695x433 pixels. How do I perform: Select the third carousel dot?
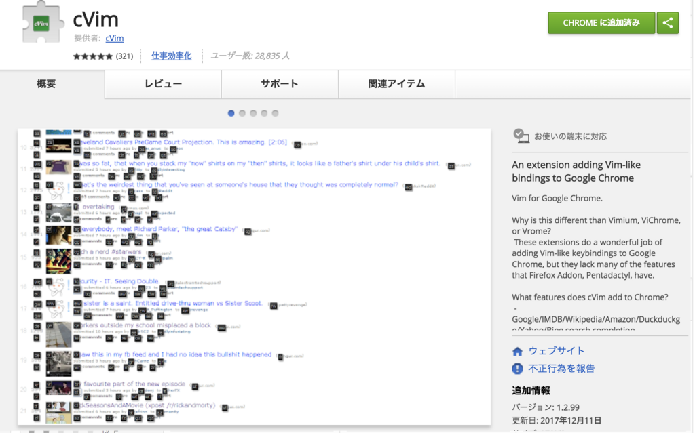coord(253,113)
